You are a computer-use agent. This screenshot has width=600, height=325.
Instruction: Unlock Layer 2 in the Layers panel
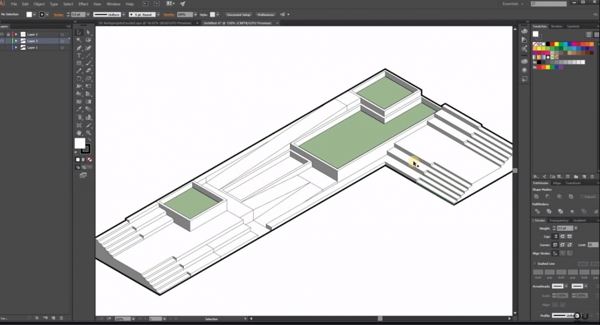(x=8, y=34)
